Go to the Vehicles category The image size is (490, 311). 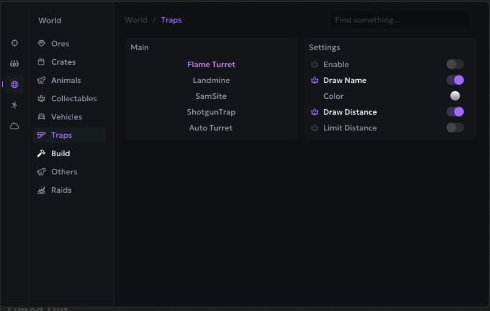[x=66, y=117]
